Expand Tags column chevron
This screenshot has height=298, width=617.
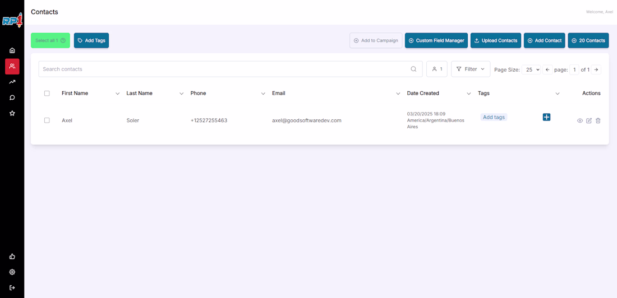(558, 94)
